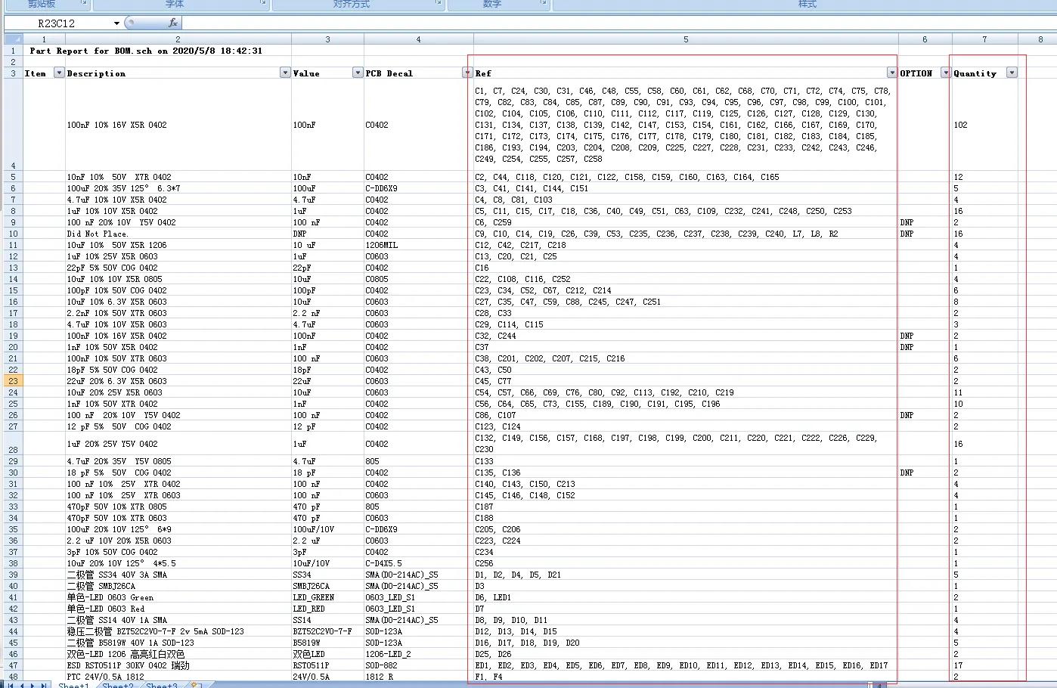Click the Ref cell 'D12, D13, D14, D15'
1057x688 pixels.
686,631
